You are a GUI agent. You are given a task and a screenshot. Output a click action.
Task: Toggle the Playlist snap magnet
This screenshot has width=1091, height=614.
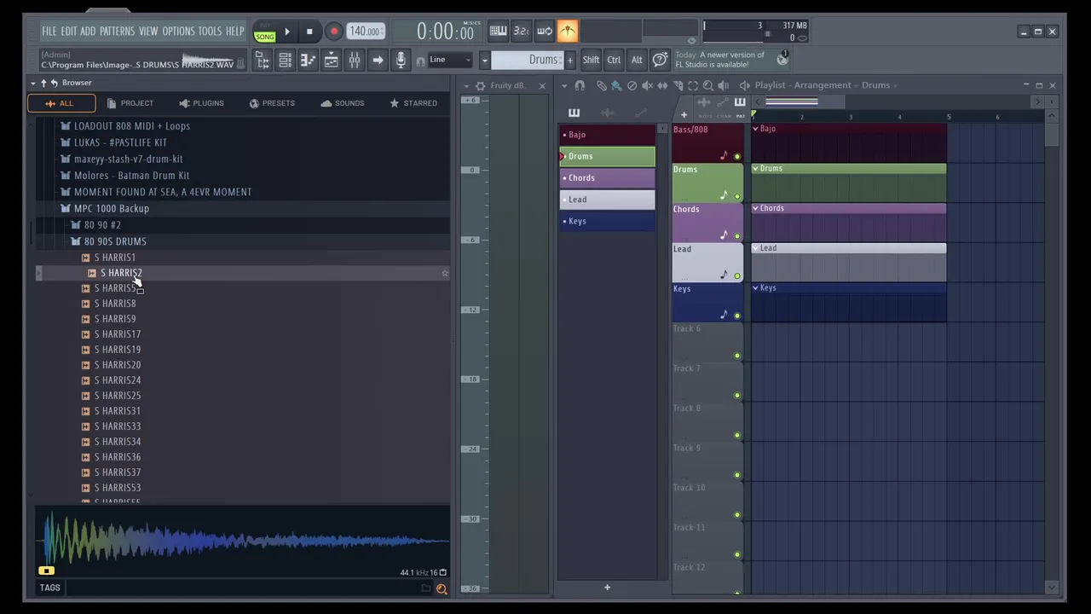[x=580, y=85]
